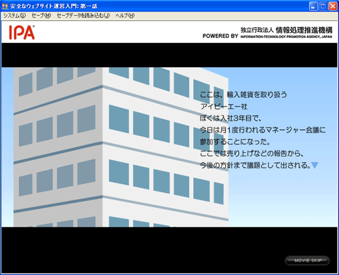Click the line ぼくは入社3年目で、
This screenshot has height=275, width=339.
click(231, 118)
